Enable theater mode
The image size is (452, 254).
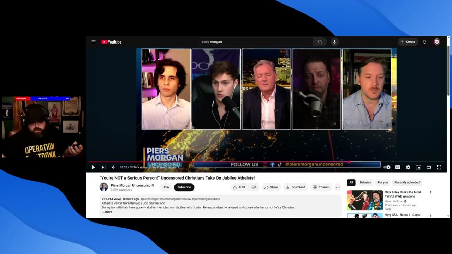429,167
